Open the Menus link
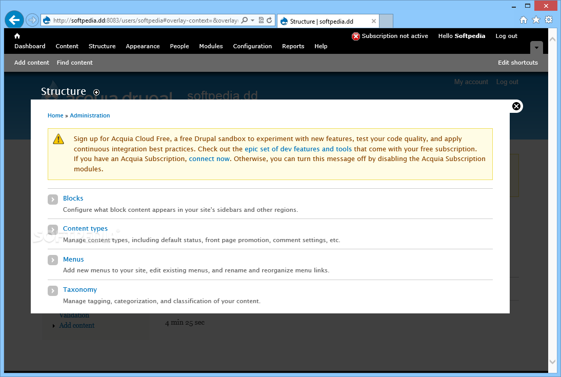Viewport: 561px width, 377px height. coord(73,259)
